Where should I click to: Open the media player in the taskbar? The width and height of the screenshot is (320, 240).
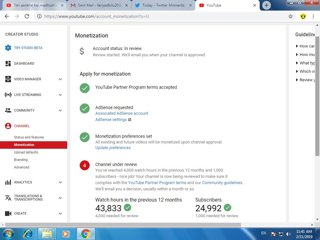(x=66, y=234)
